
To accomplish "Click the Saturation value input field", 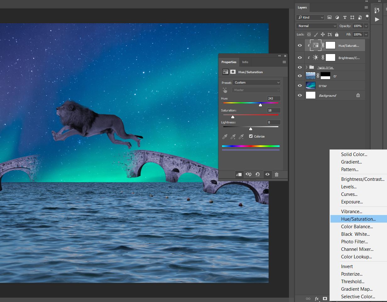I will pyautogui.click(x=274, y=111).
